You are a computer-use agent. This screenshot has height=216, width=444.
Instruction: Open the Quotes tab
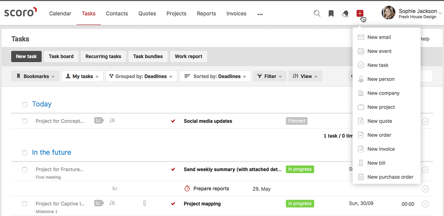coord(147,14)
